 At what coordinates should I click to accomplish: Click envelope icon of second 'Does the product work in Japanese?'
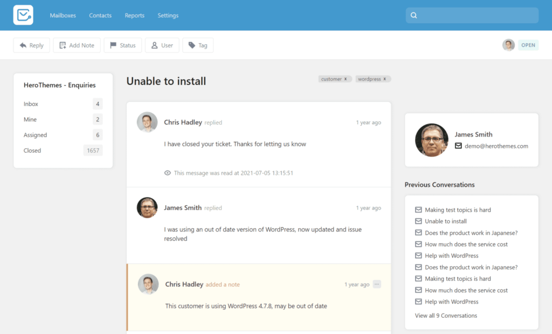(418, 267)
